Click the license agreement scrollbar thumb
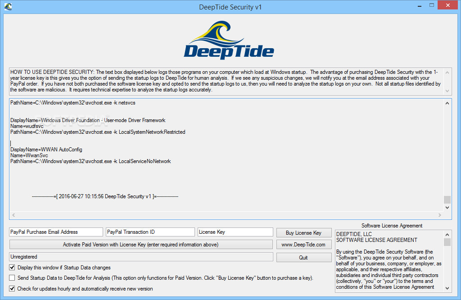This screenshot has height=300, width=461. pos(447,242)
